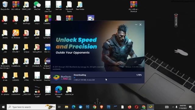Select the Microsoft Edge desktop shortcut
Viewport: 195px width, 110px height.
58,92
